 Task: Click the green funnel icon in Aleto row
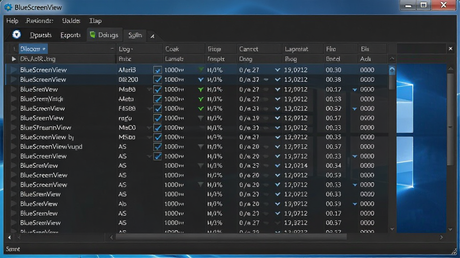point(201,99)
